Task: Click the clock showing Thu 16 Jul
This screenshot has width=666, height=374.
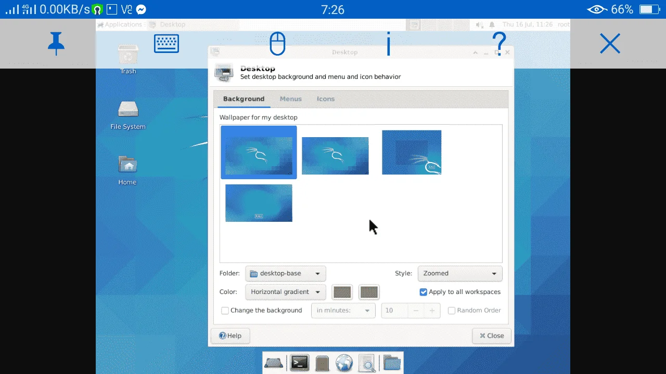Action: [528, 24]
